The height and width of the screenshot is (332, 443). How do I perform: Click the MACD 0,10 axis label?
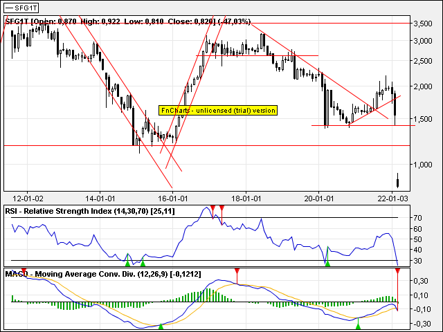click(x=420, y=295)
